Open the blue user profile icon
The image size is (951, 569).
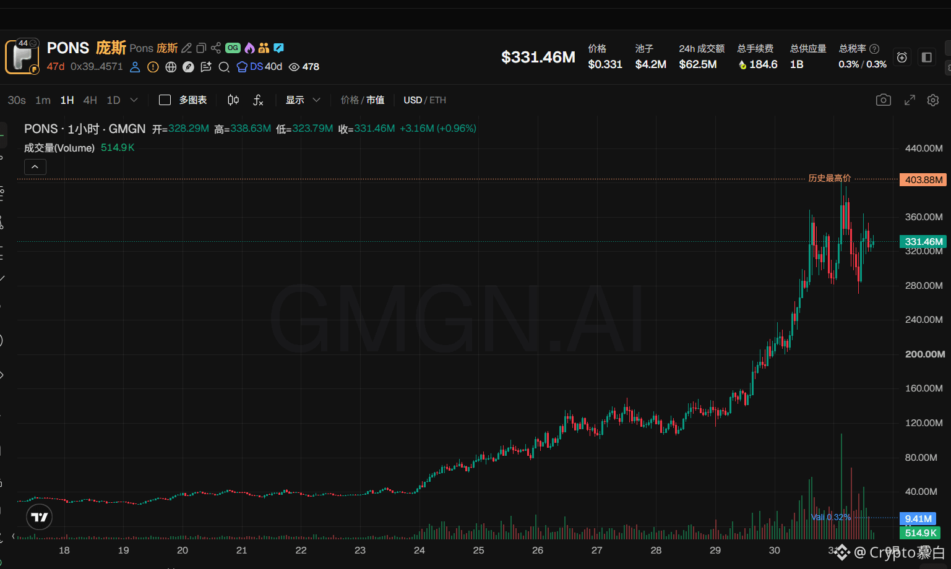135,67
